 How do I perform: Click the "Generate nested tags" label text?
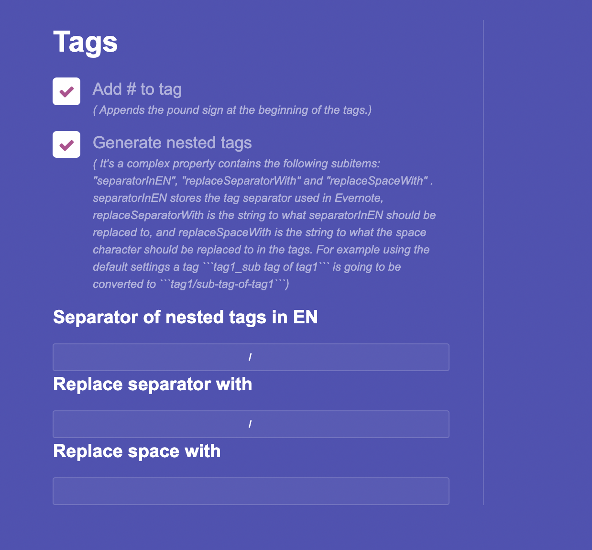172,143
